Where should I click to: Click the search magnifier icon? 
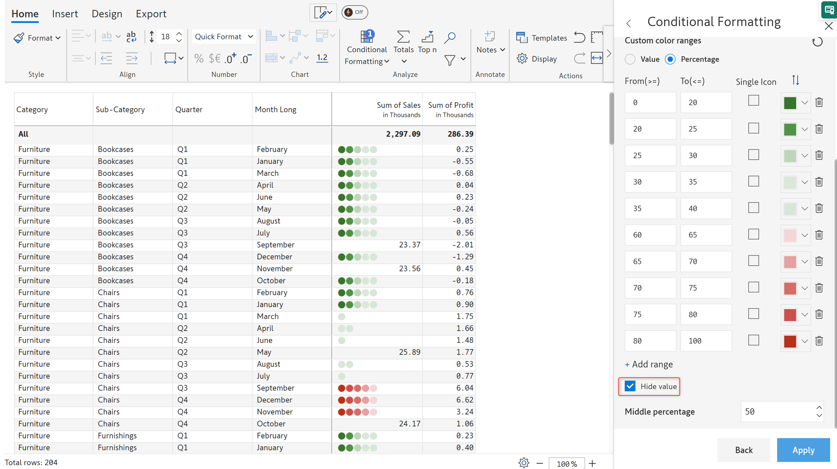pyautogui.click(x=450, y=37)
